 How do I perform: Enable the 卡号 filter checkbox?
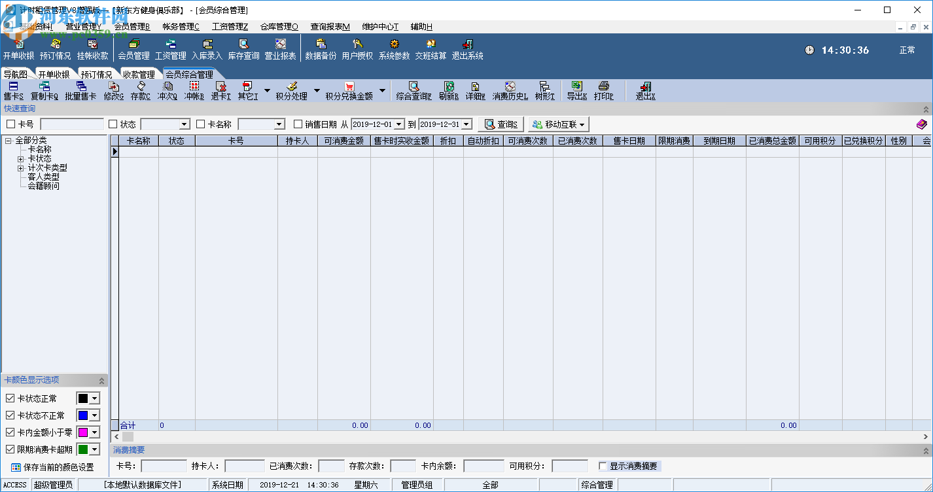point(11,124)
